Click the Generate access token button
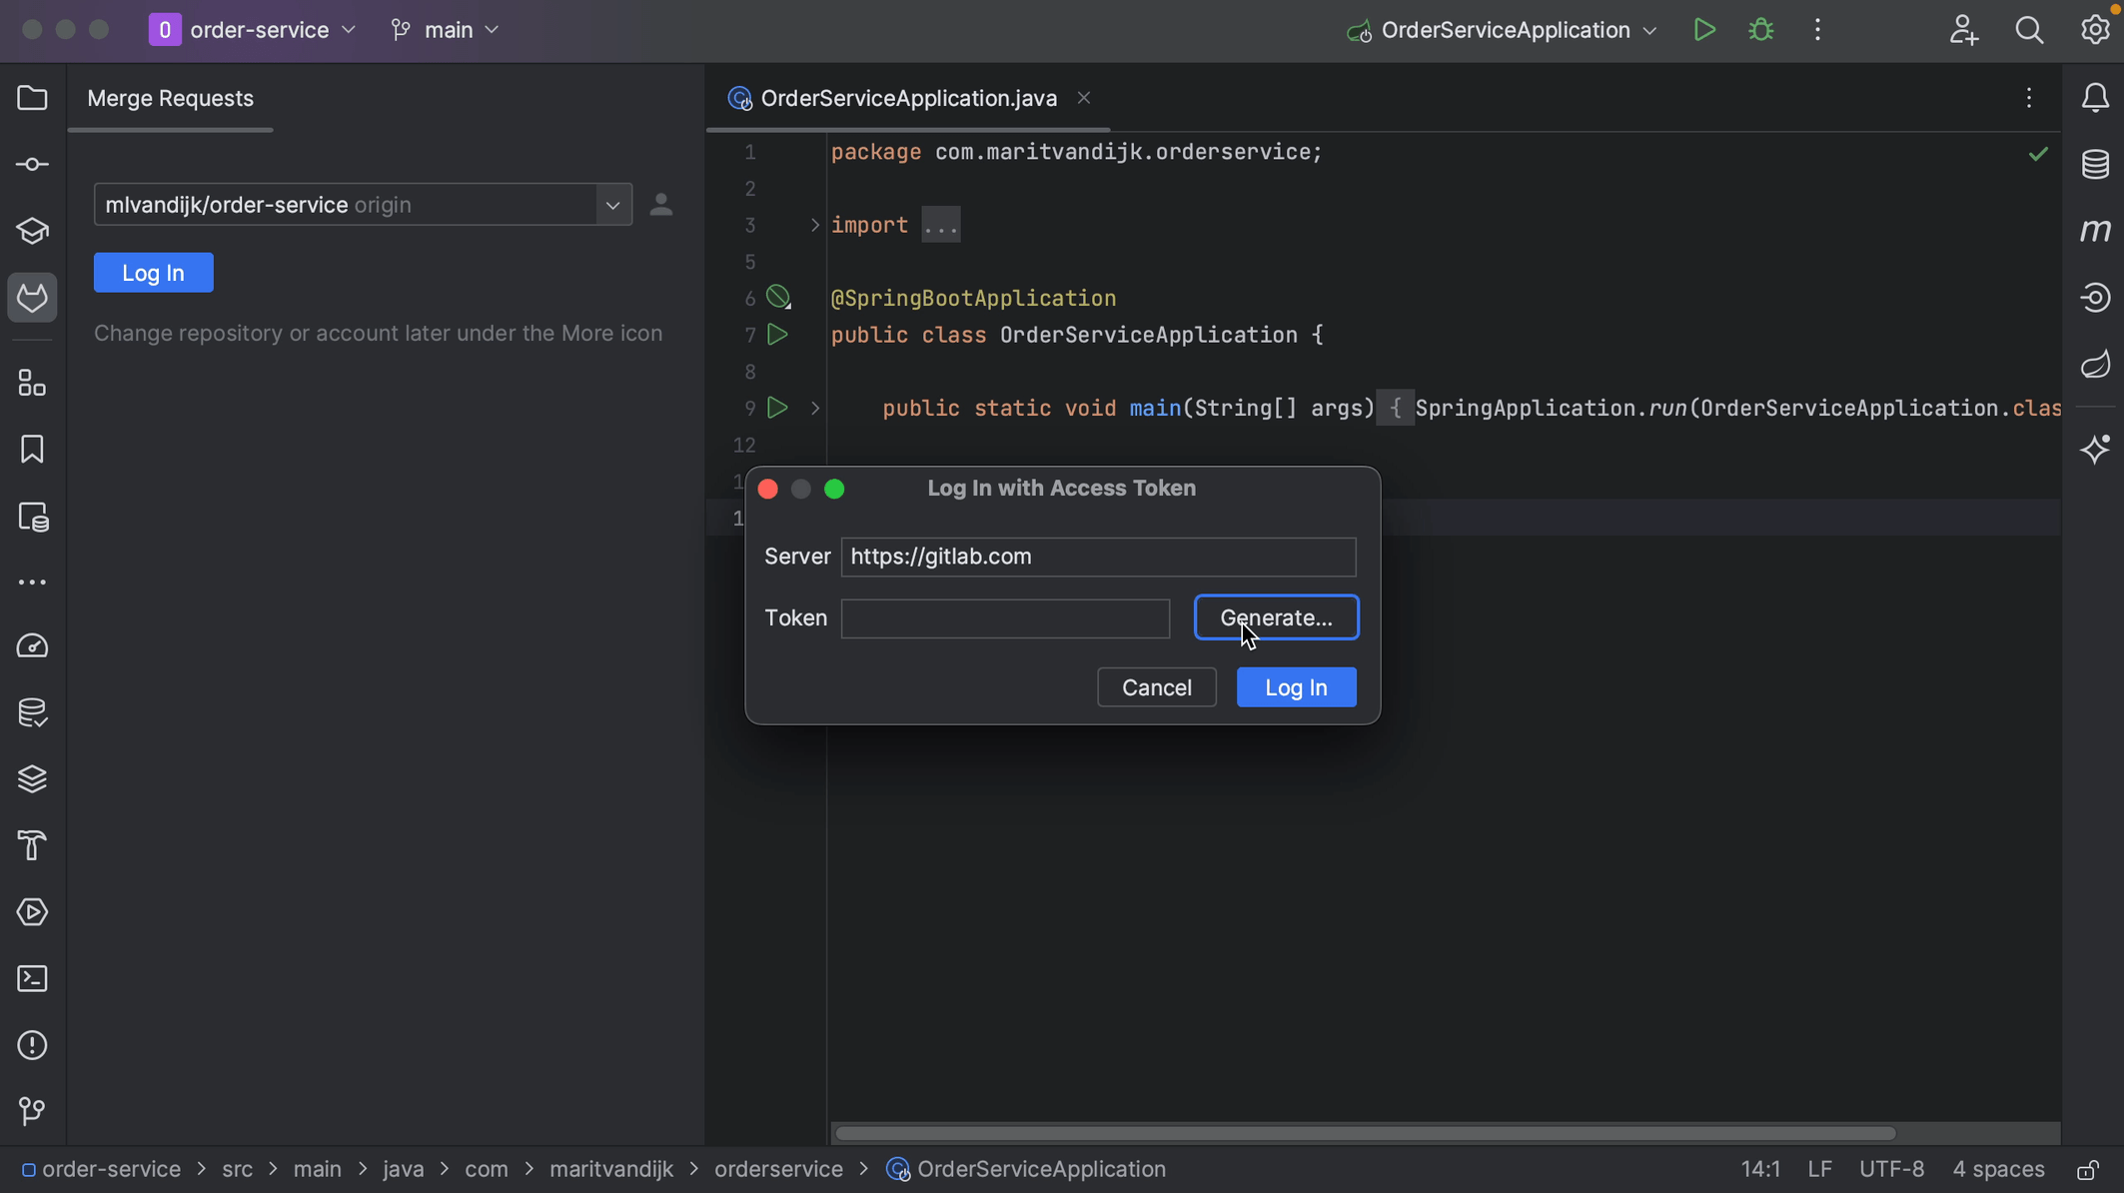 tap(1277, 616)
